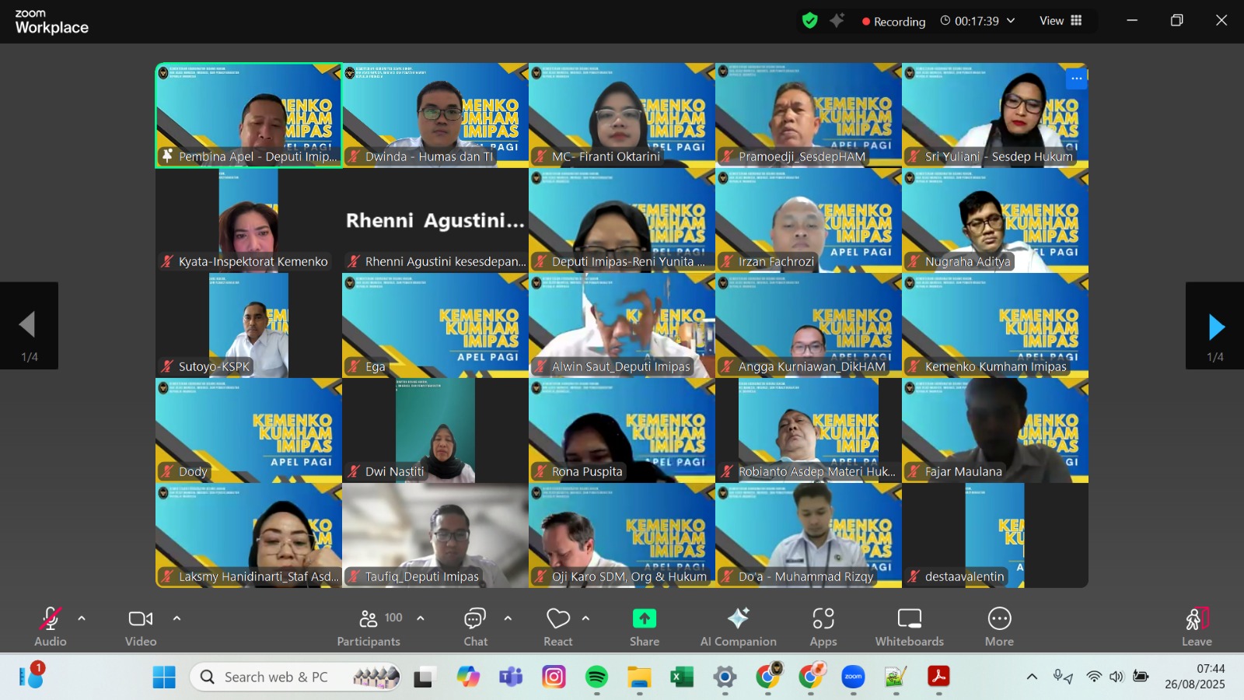
Task: Launch AI Companion from the toolbar
Action: pos(738,627)
